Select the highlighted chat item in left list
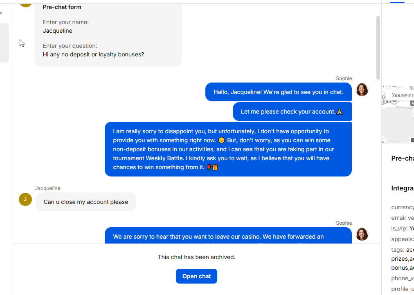The height and width of the screenshot is (295, 414). (4, 43)
